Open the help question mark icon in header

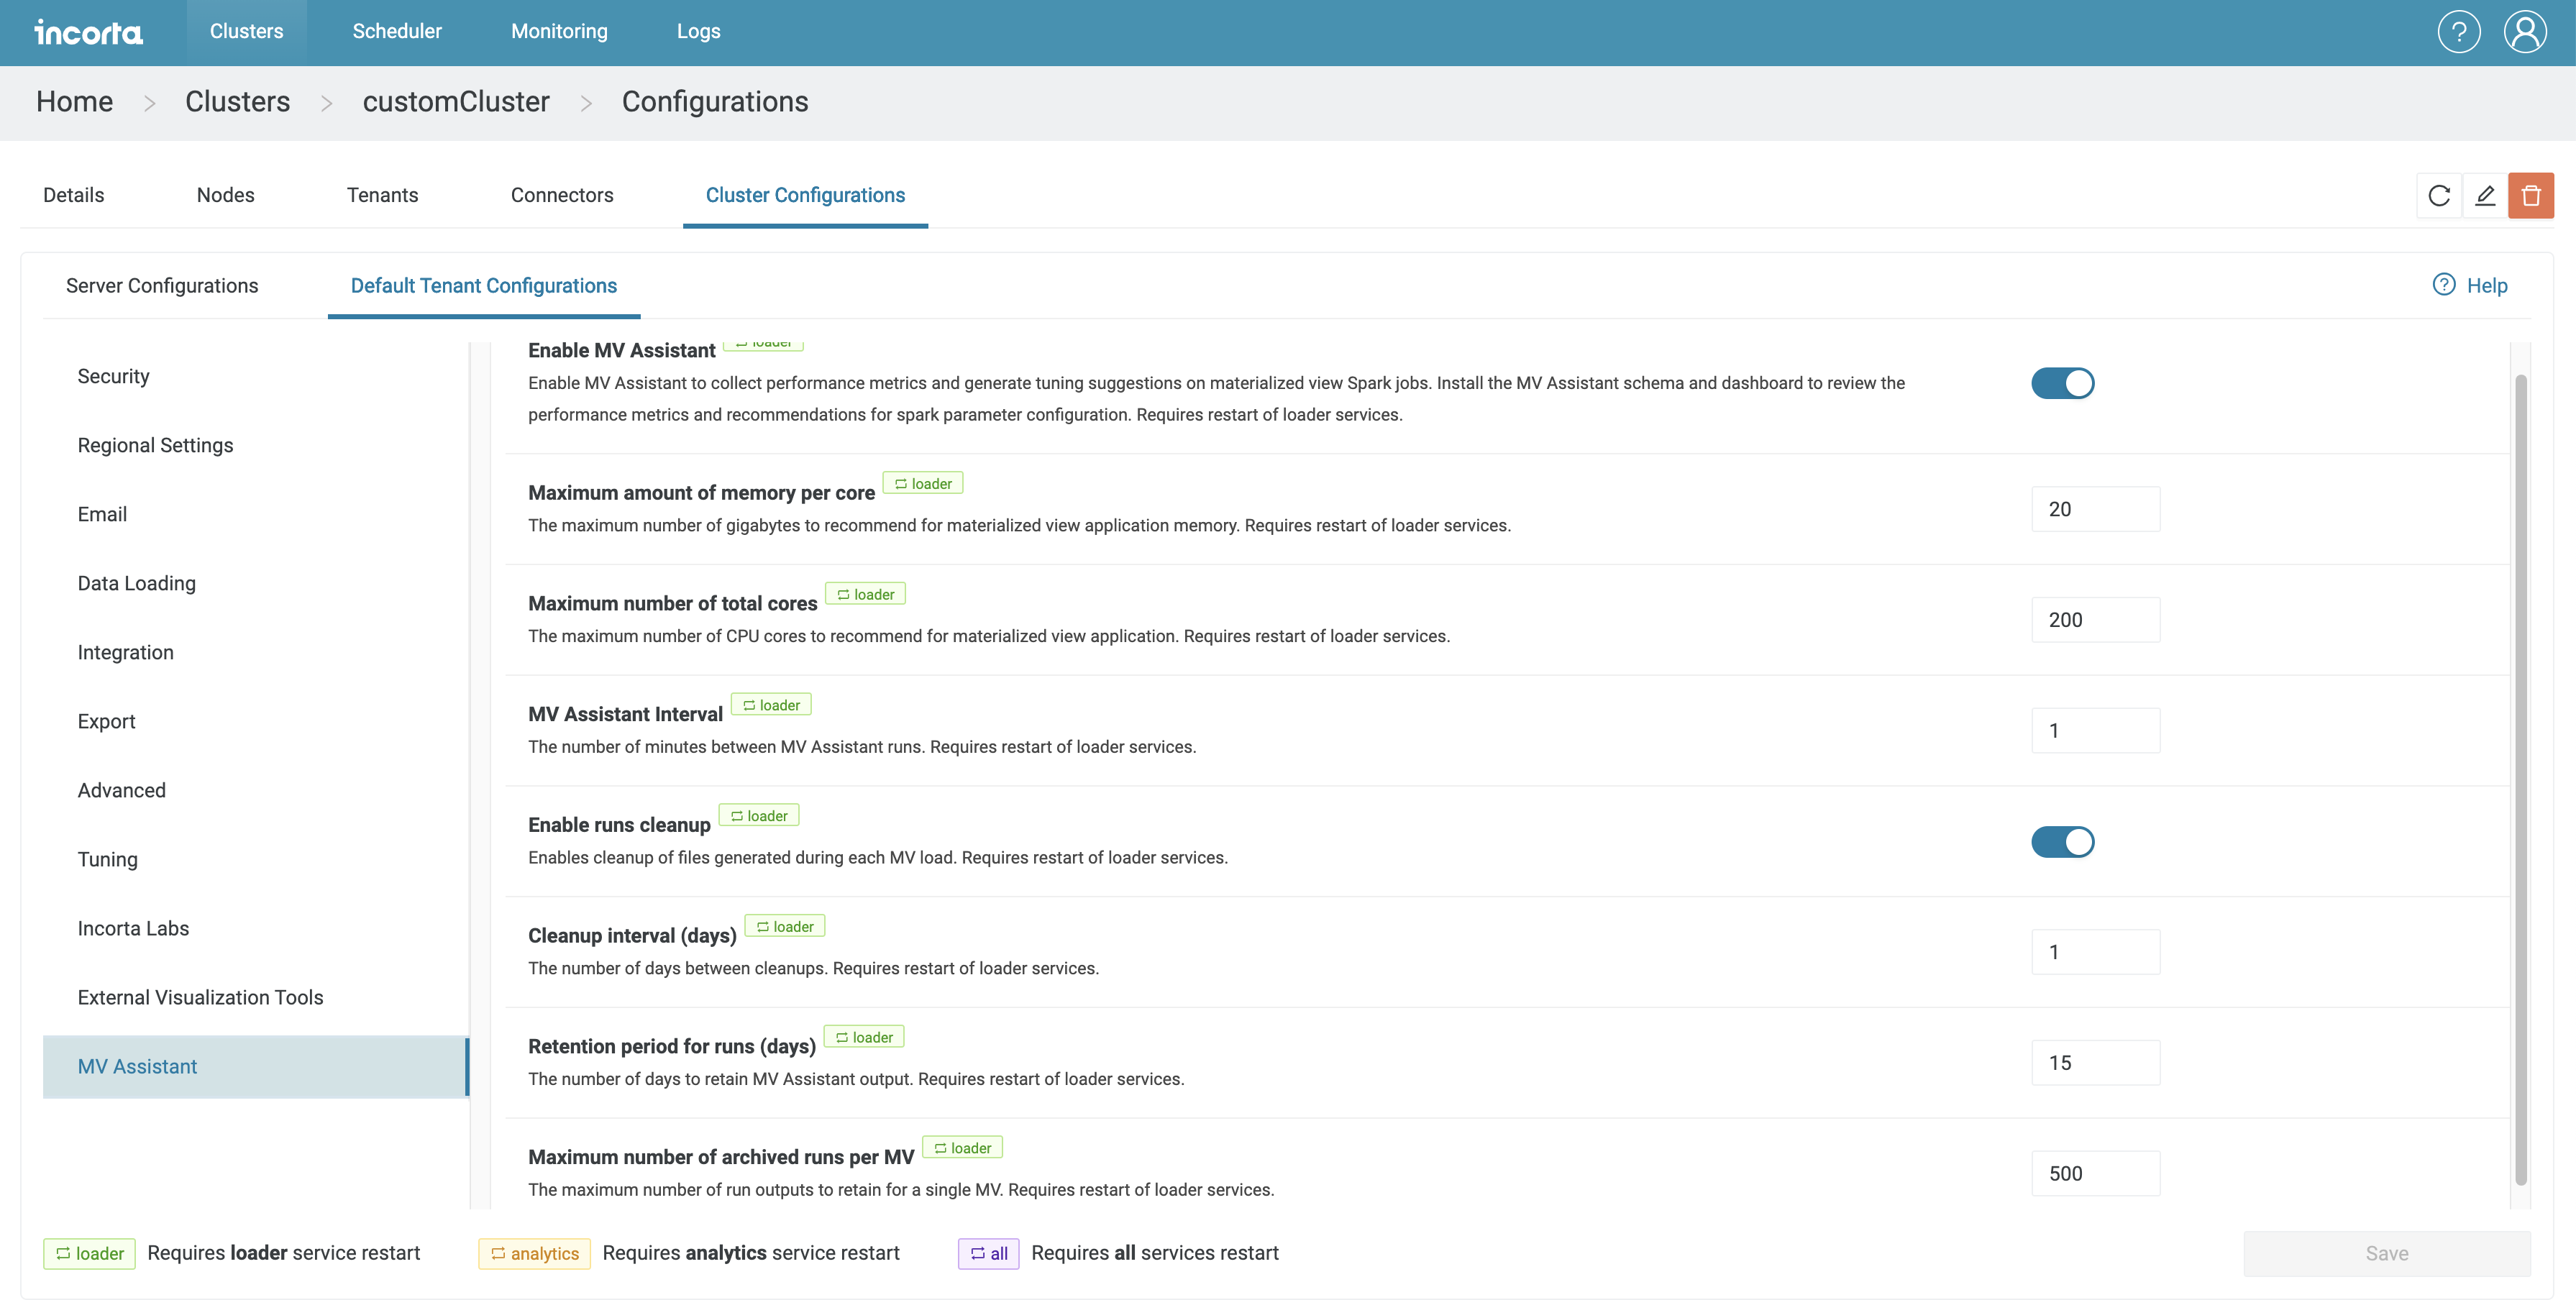pos(2459,32)
